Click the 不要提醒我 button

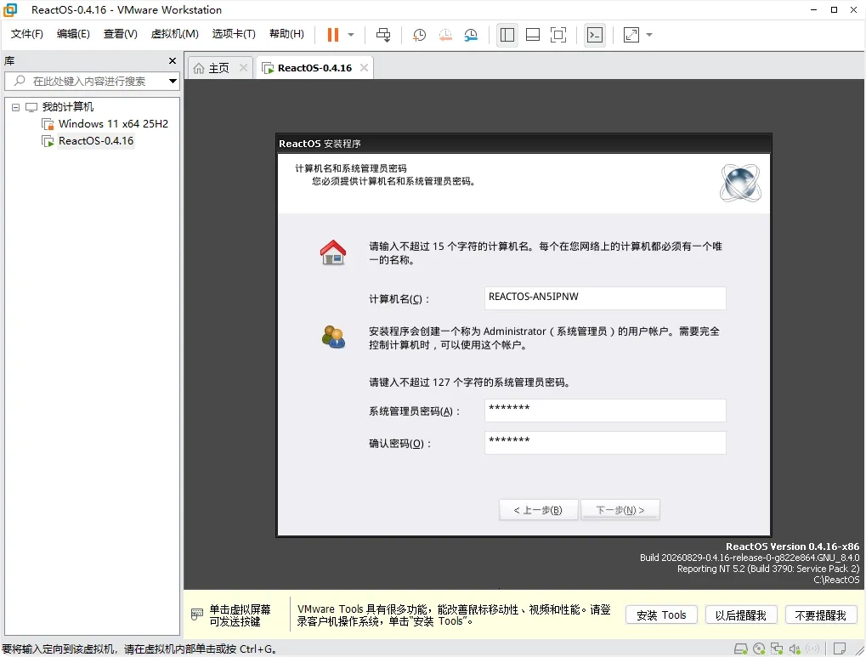[x=820, y=615]
